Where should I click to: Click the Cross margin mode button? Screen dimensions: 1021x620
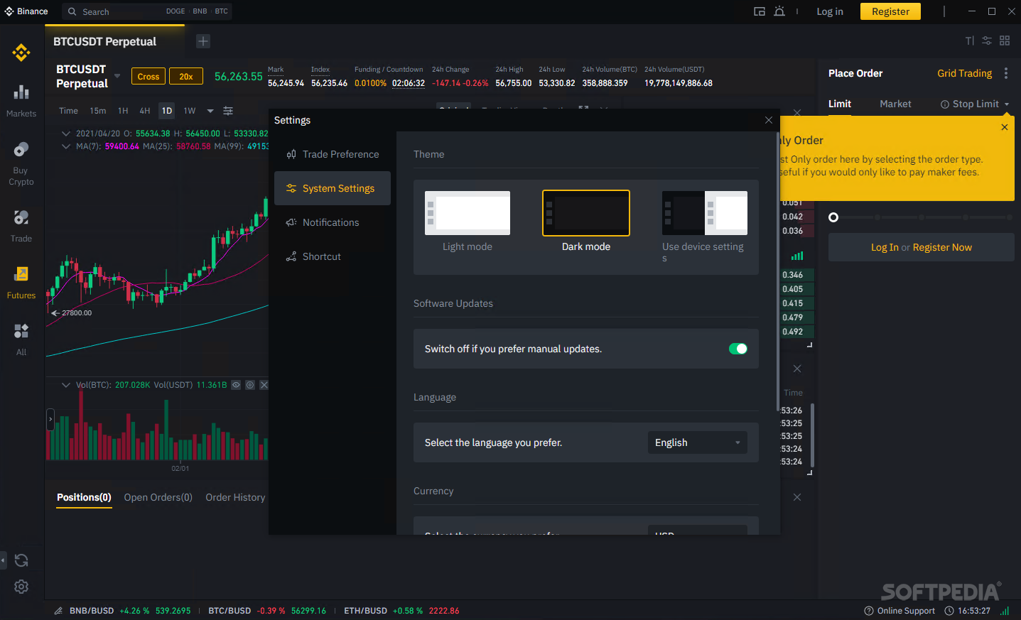pos(148,76)
